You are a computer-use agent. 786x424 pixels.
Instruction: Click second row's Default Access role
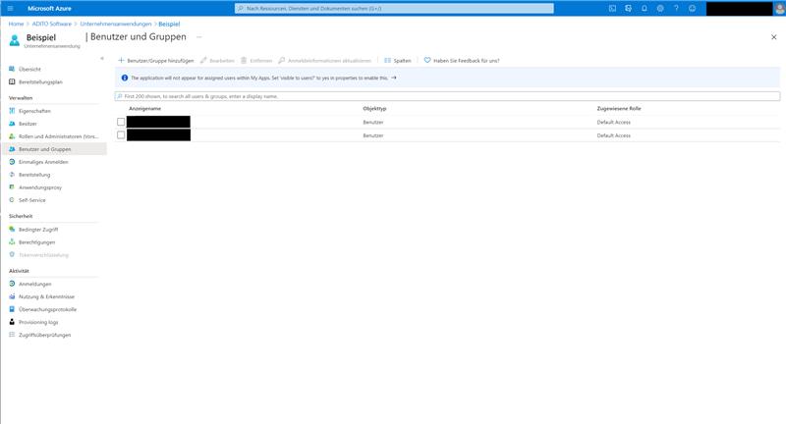point(613,135)
